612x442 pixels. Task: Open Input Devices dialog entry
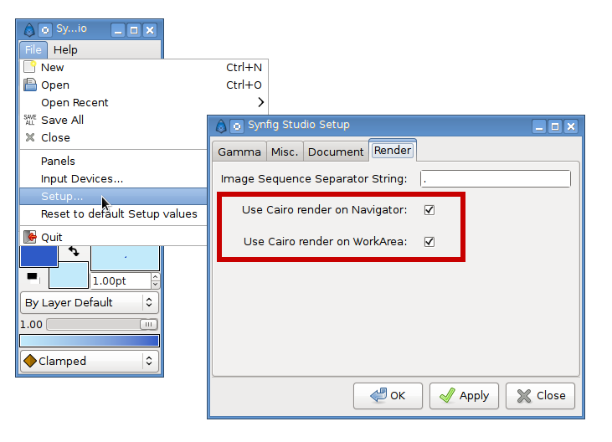tap(114, 178)
